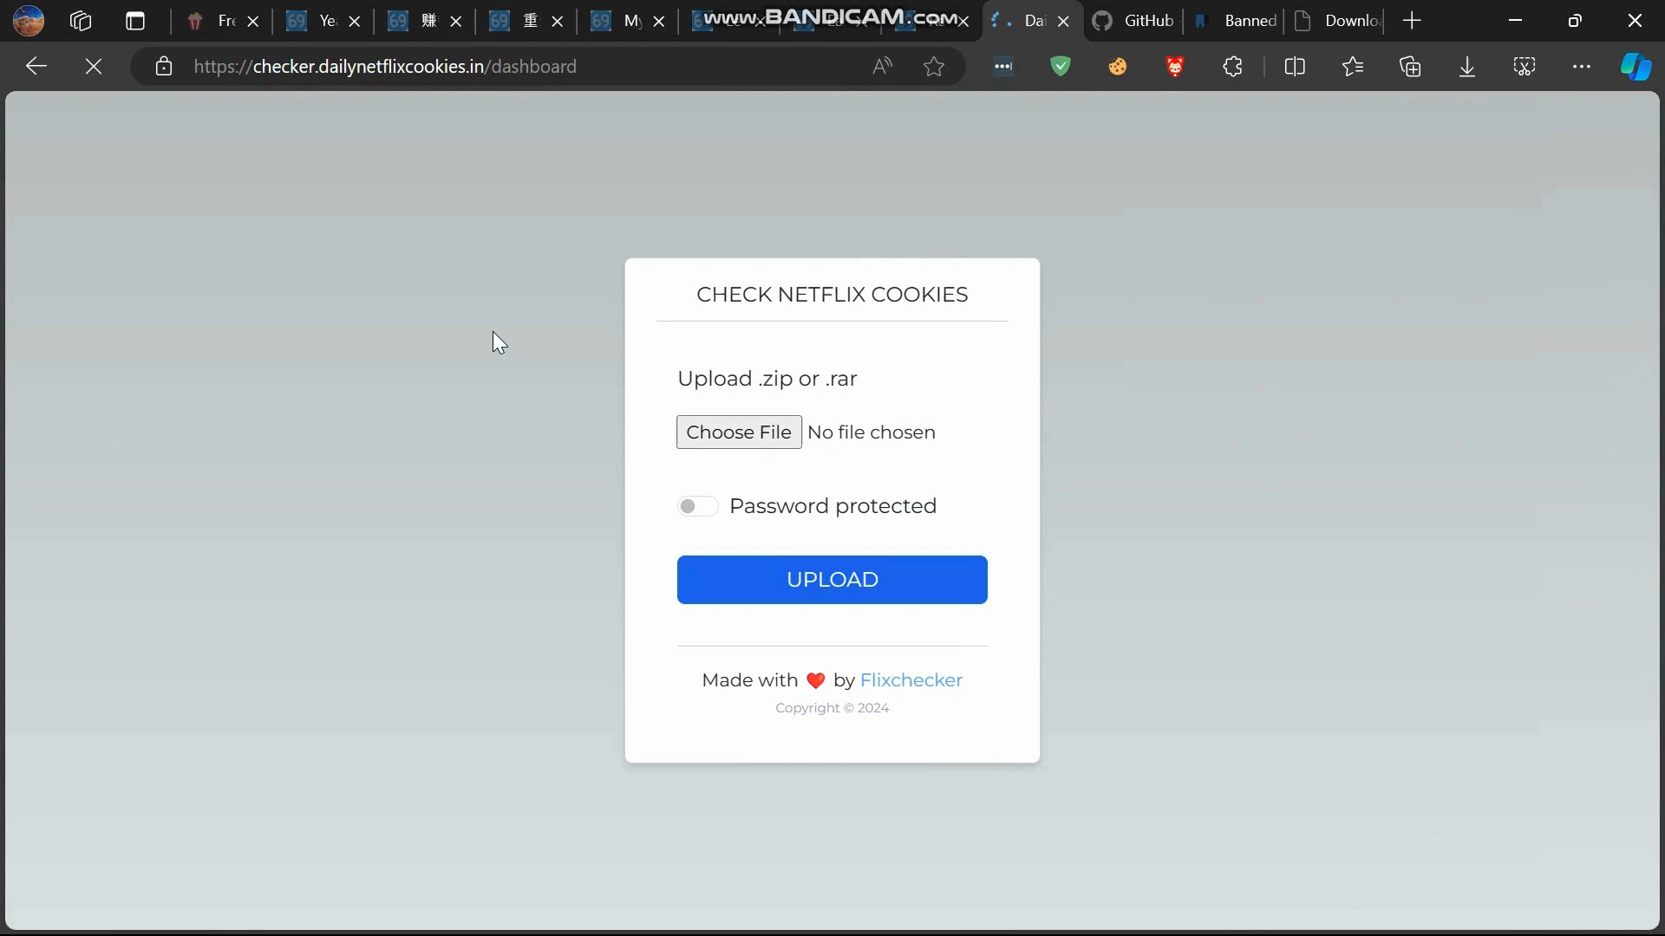Open Extensions puzzle piece menu
Image resolution: width=1665 pixels, height=936 pixels.
(x=1232, y=67)
